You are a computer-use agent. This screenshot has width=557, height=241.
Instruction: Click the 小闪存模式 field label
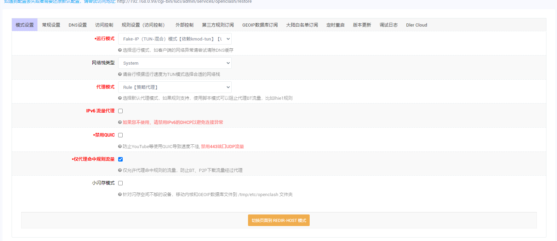coord(103,183)
